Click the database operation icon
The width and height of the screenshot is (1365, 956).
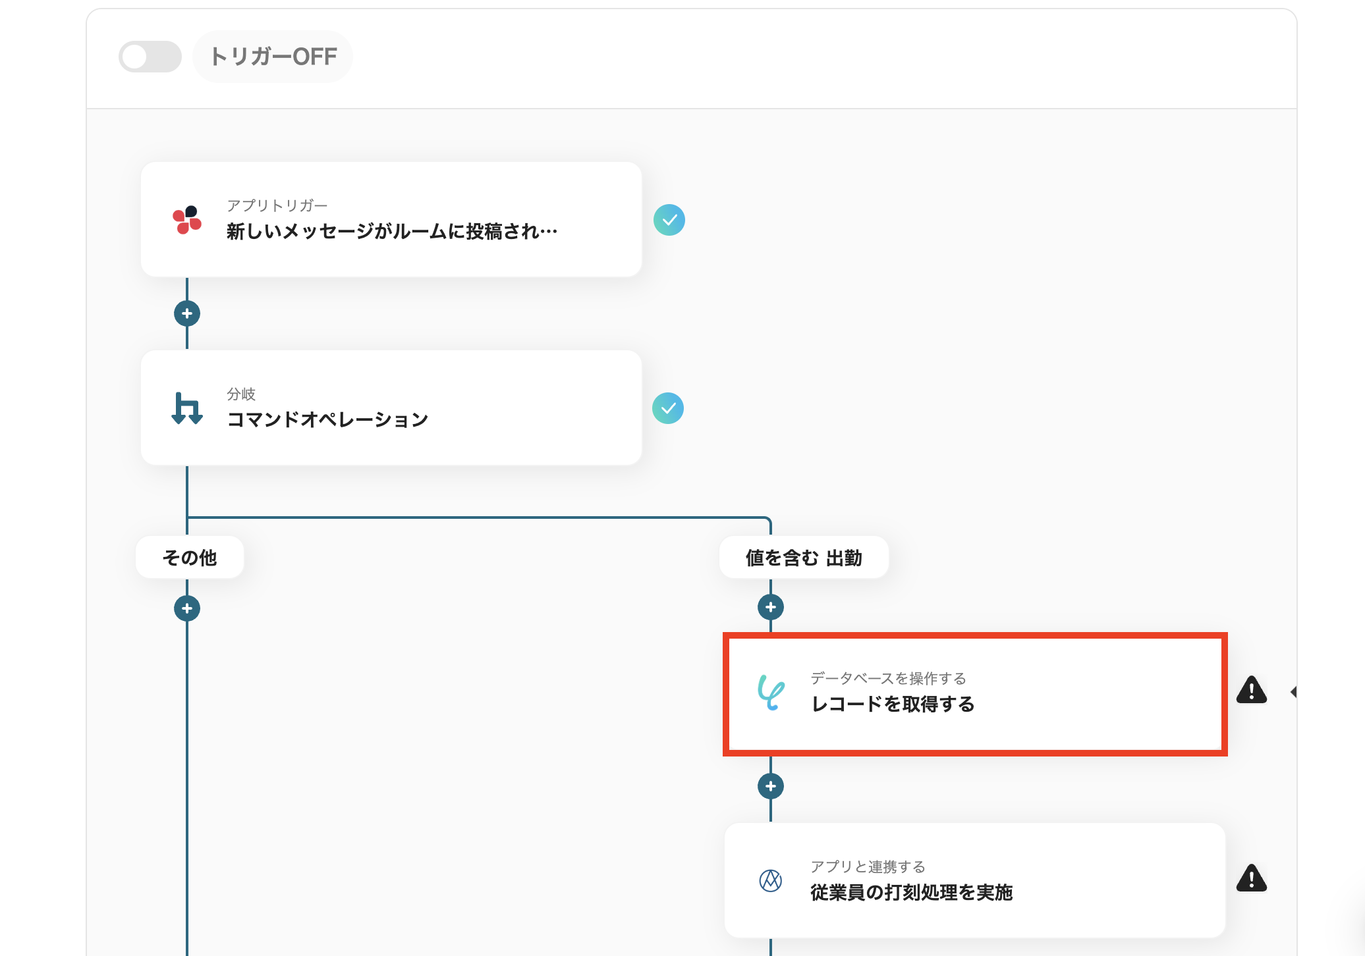pyautogui.click(x=771, y=692)
